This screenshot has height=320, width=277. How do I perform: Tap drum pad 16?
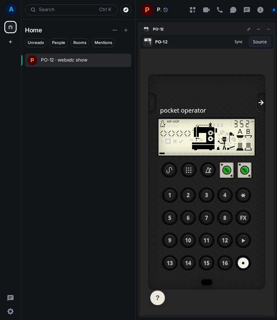click(225, 263)
